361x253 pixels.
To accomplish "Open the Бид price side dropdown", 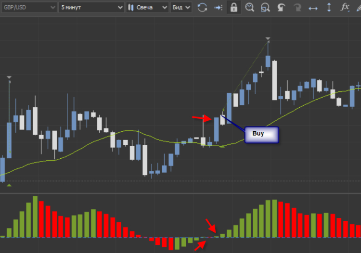I will pos(181,7).
